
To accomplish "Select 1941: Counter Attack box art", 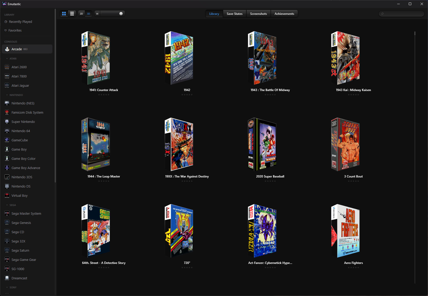I will [x=96, y=58].
